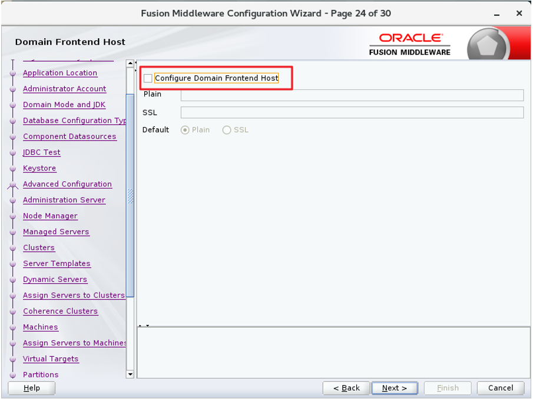Open Assign Servers to Clusters step
Screen dimensions: 533x399
(x=74, y=295)
